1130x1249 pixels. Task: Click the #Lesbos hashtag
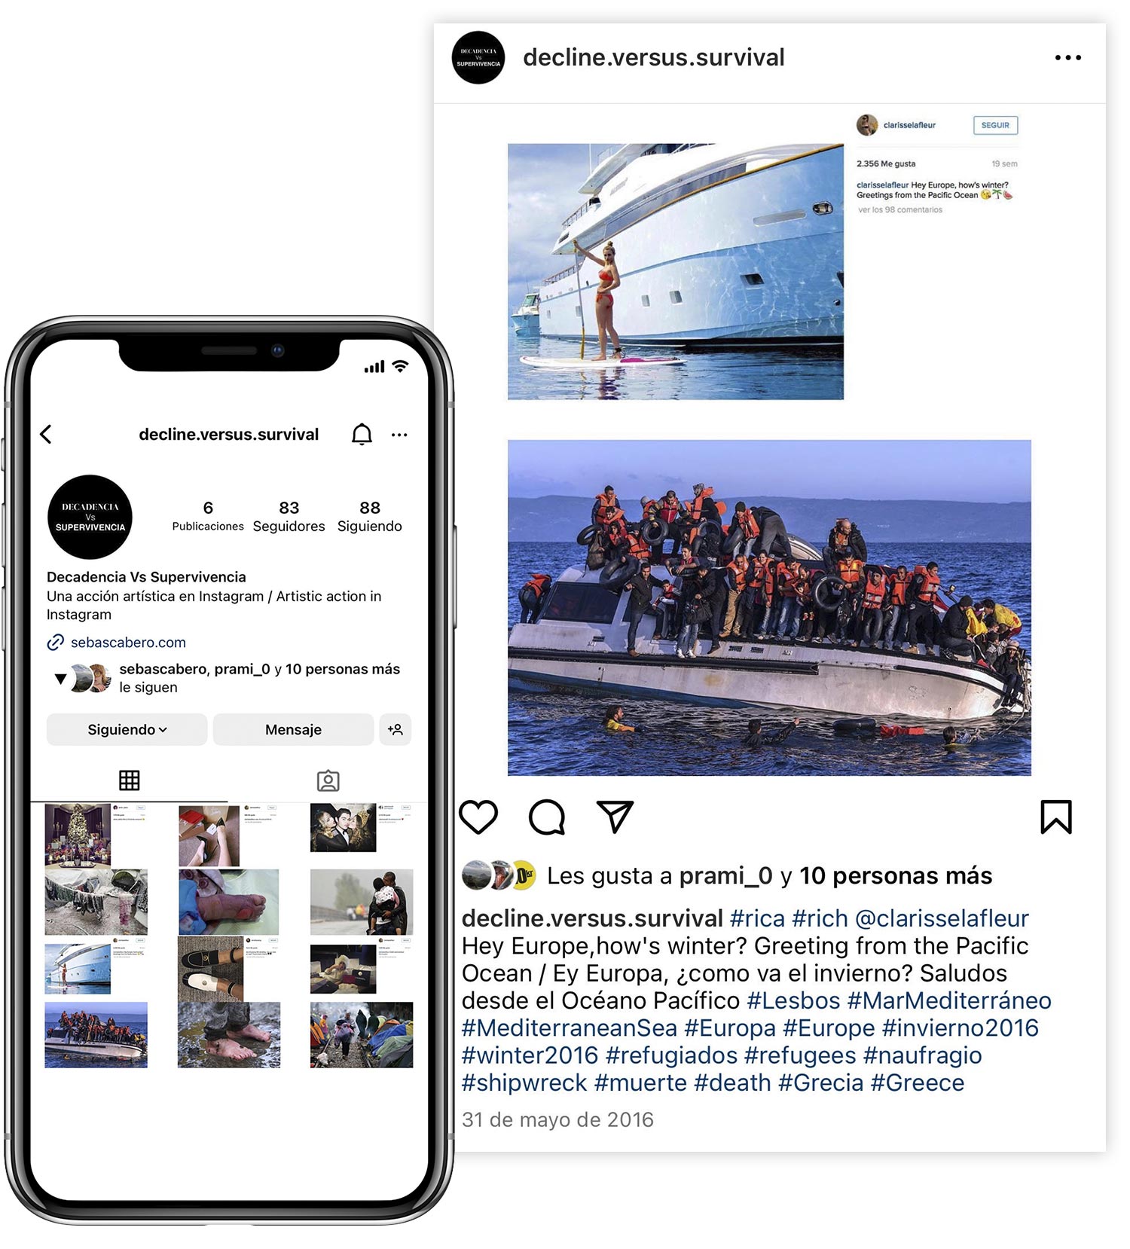(x=793, y=1000)
